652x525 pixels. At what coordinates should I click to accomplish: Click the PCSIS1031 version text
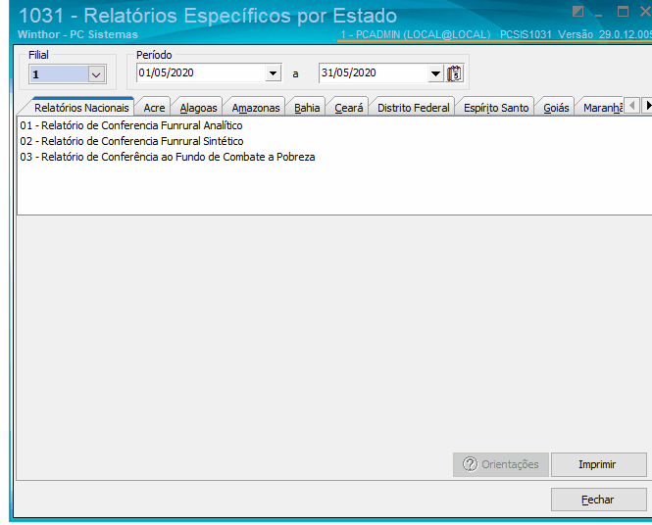pyautogui.click(x=576, y=34)
